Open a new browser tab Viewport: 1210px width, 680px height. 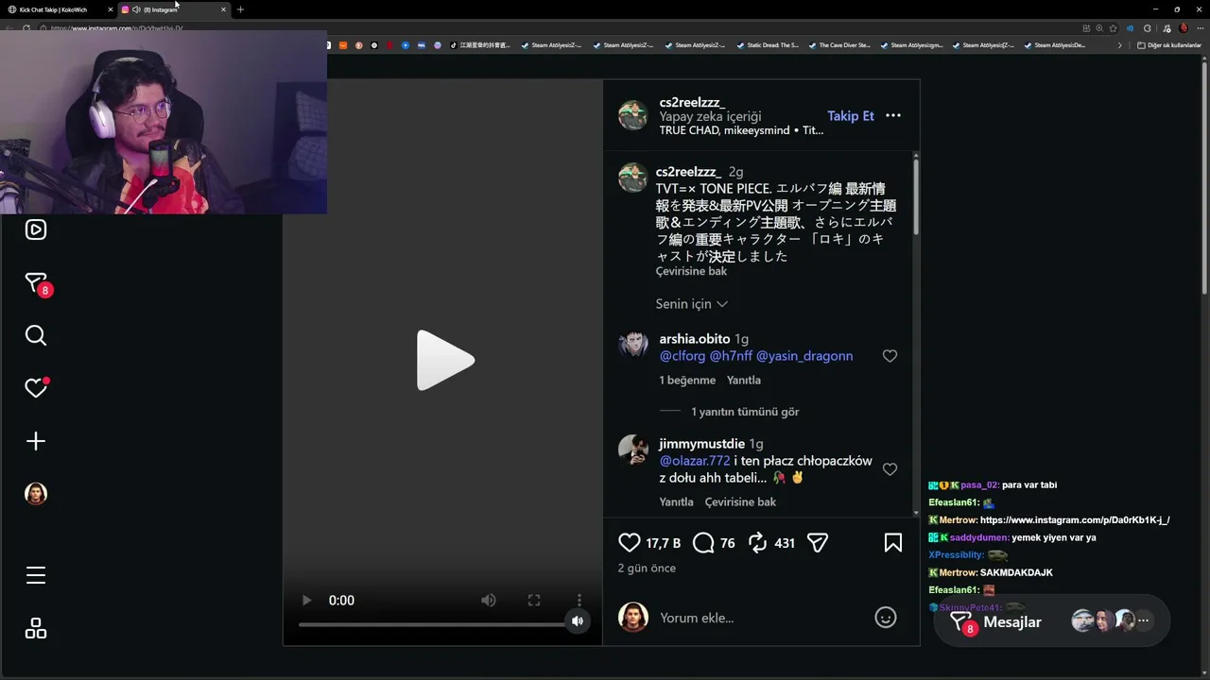[x=240, y=9]
